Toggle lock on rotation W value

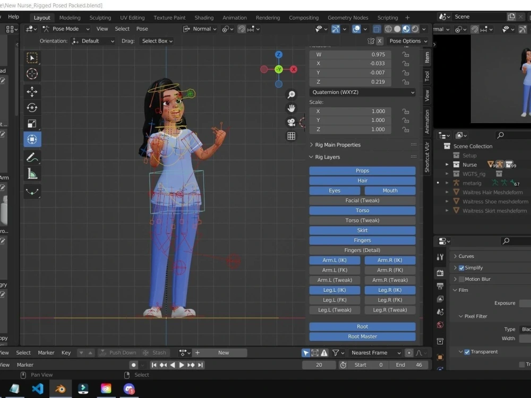pos(405,55)
